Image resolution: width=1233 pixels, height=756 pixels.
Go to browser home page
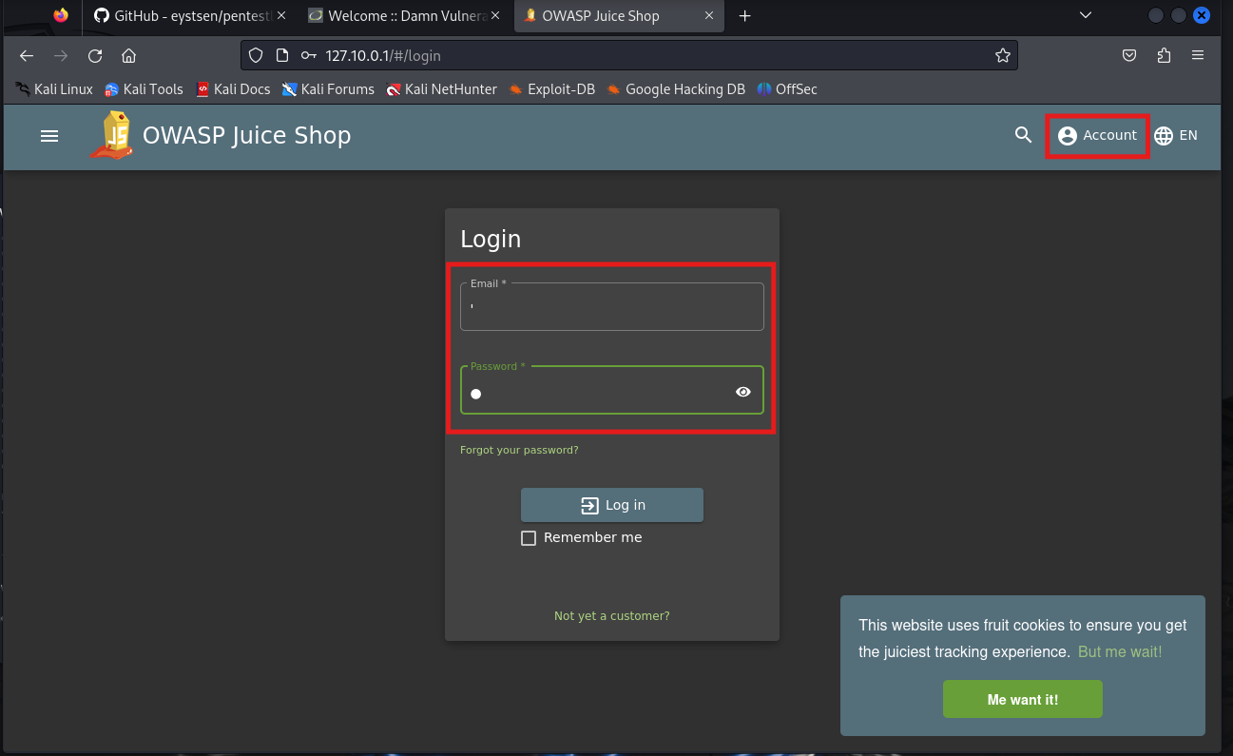(x=129, y=55)
